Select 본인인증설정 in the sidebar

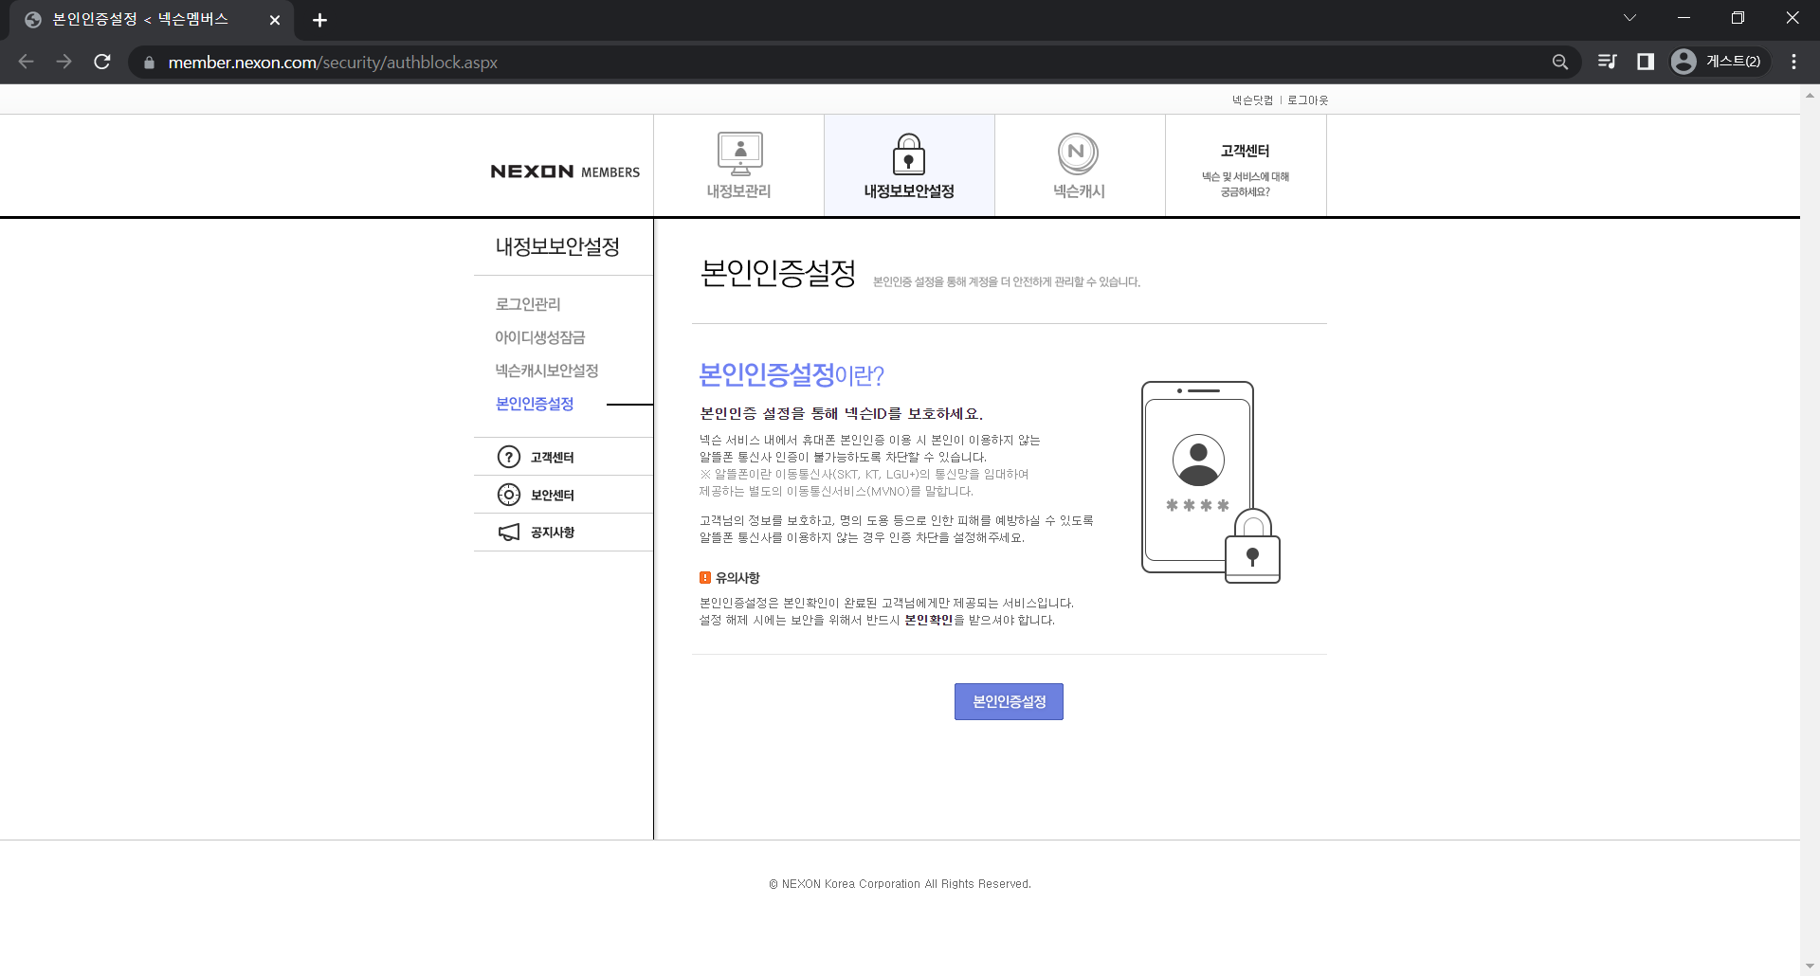coord(535,404)
